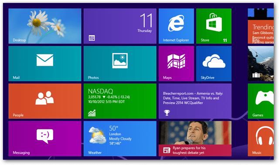The height and width of the screenshot is (165, 279).
Task: Click the NASDAQ heading
Action: tap(101, 91)
